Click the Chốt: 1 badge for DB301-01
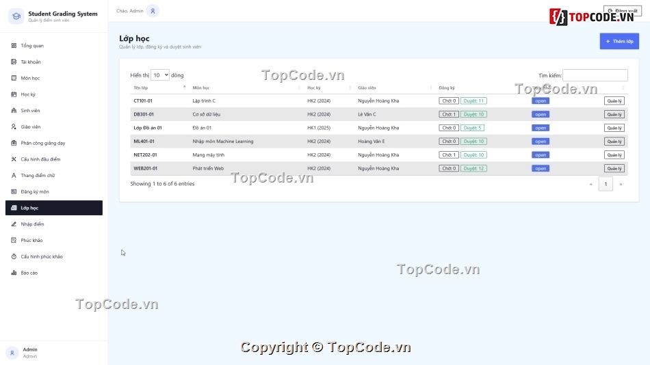 click(449, 114)
